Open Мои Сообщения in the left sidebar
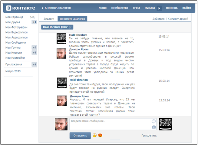This screenshot has width=198, height=145. tap(16, 42)
